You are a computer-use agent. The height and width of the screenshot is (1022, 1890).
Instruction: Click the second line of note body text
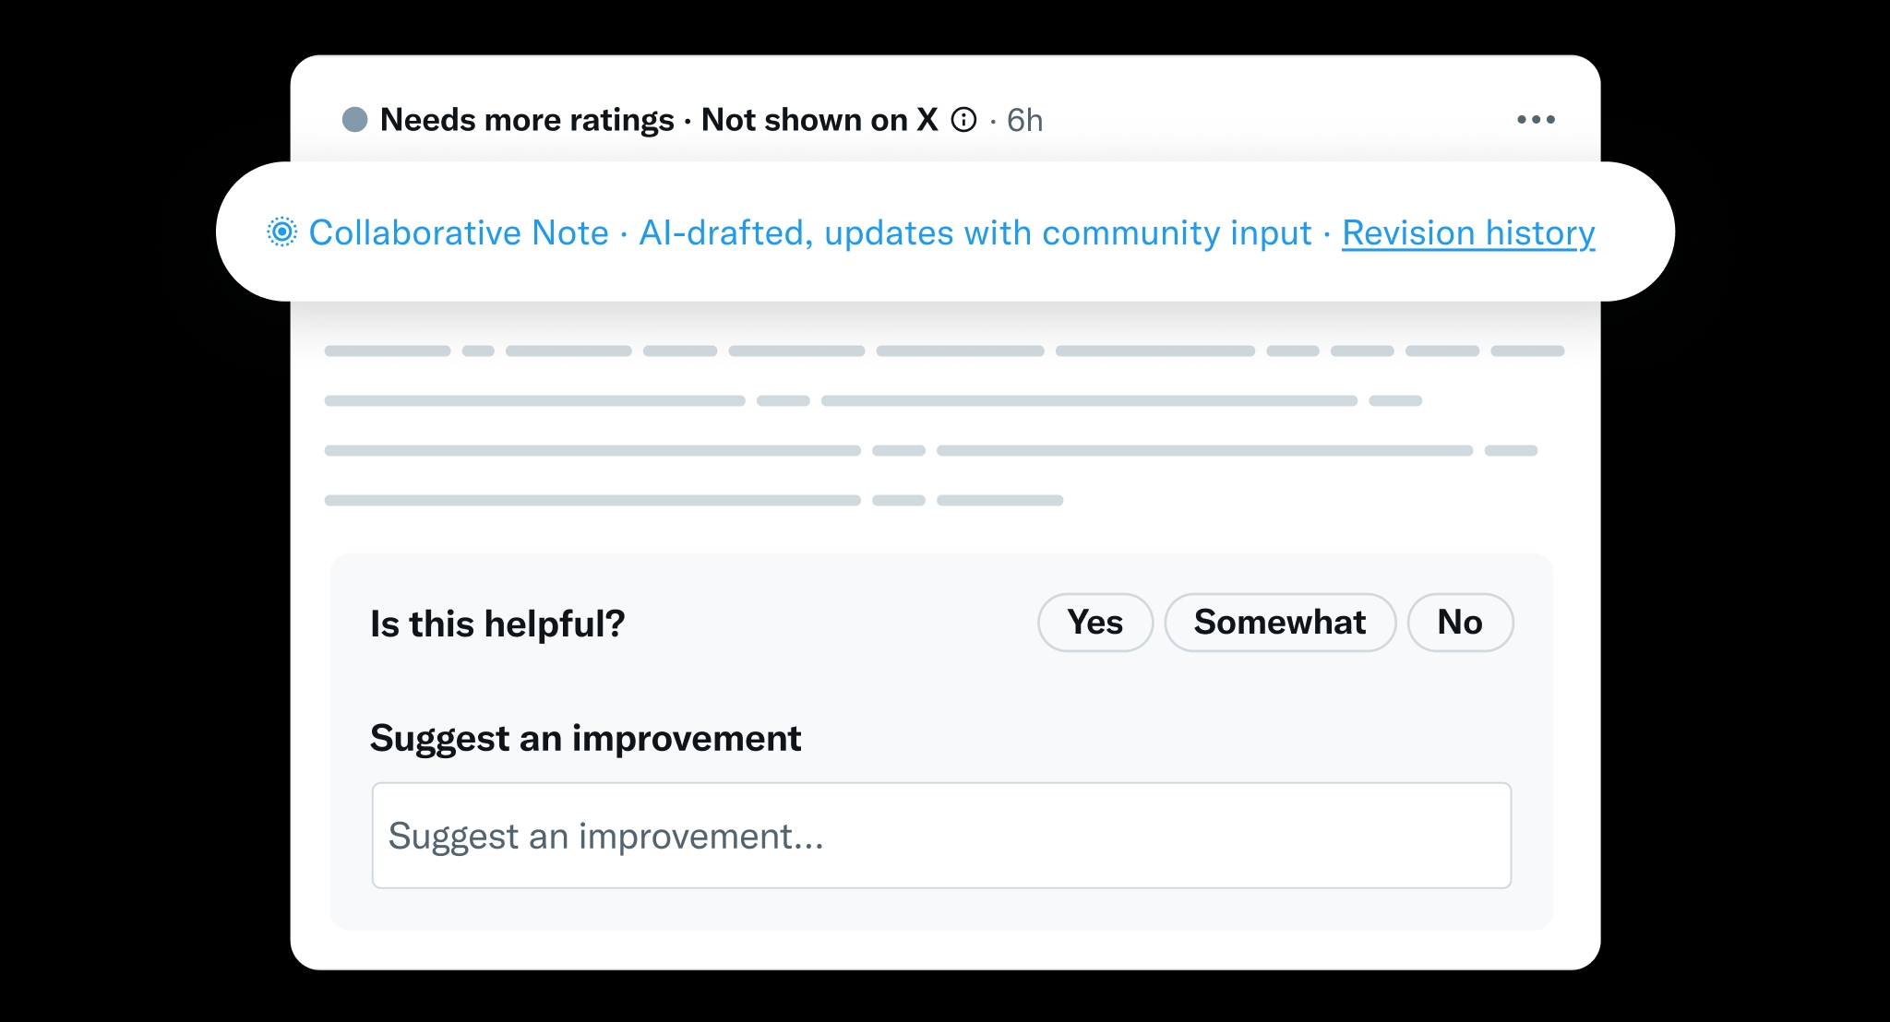[873, 401]
